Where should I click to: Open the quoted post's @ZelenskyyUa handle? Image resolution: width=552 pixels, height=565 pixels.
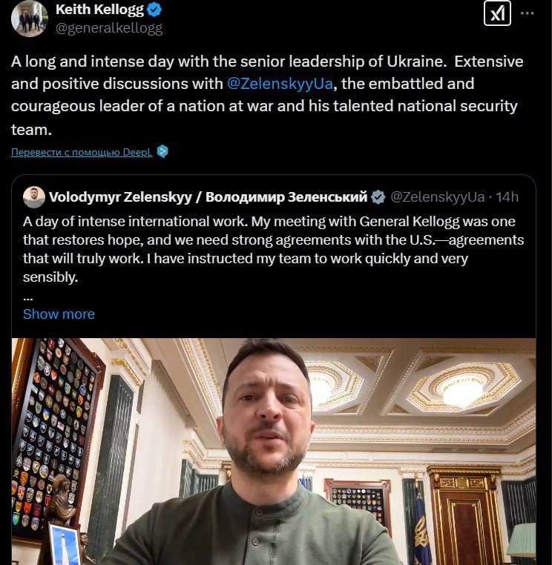[437, 197]
